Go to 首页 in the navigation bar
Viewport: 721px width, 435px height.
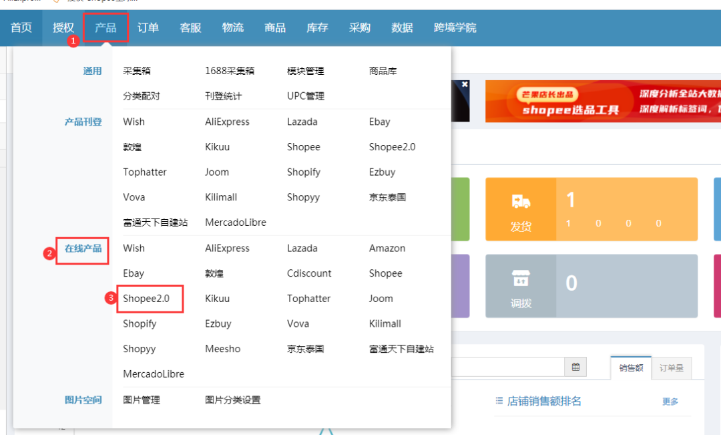21,27
